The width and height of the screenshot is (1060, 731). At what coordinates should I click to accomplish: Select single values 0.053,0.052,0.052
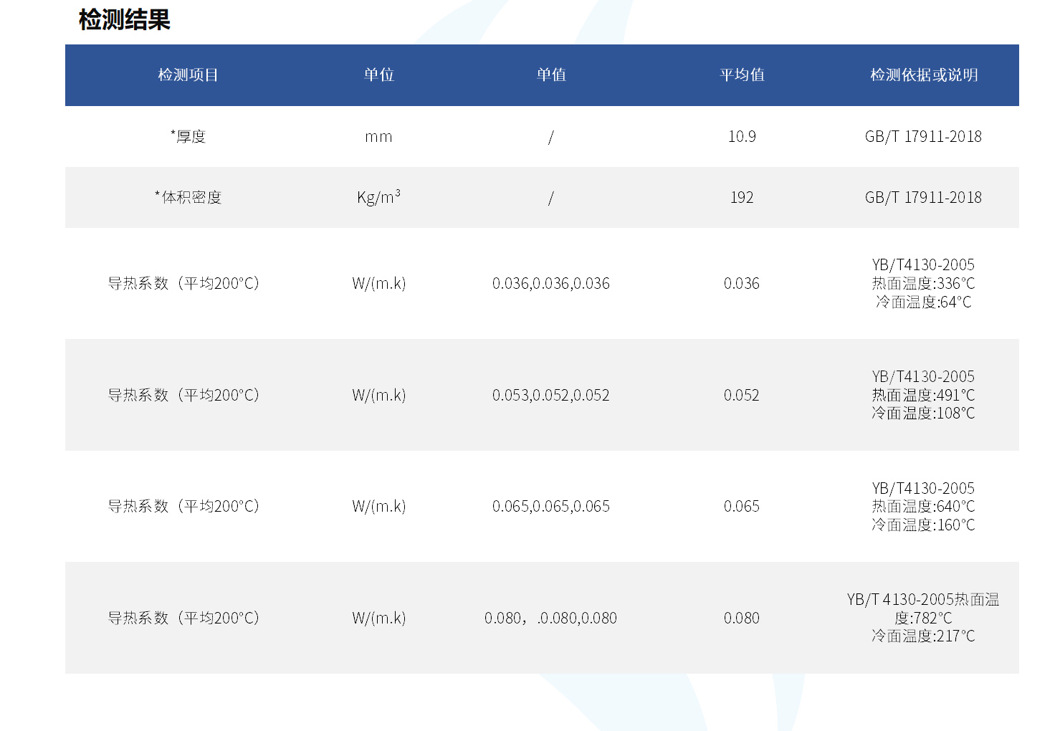550,396
